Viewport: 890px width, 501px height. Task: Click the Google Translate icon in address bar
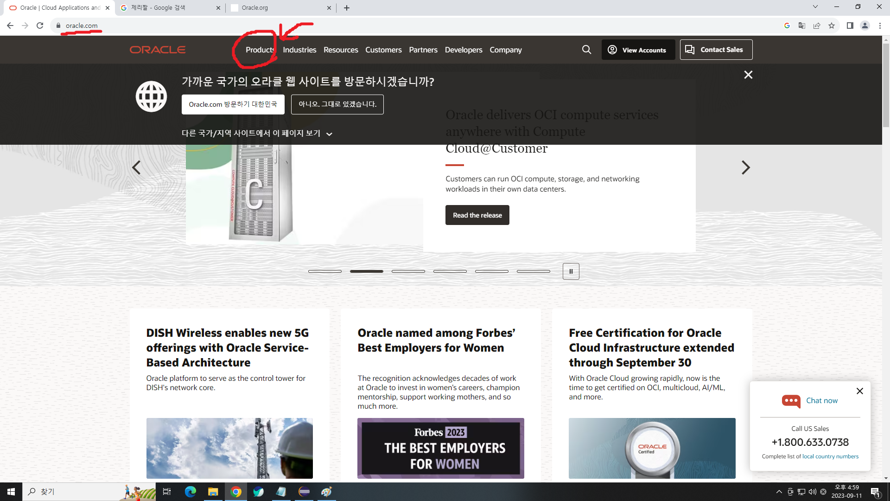pos(801,26)
